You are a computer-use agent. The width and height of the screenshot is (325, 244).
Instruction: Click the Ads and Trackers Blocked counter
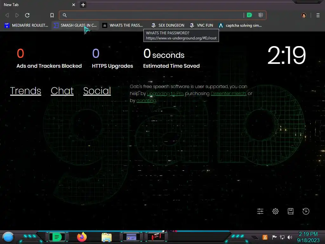click(x=49, y=58)
